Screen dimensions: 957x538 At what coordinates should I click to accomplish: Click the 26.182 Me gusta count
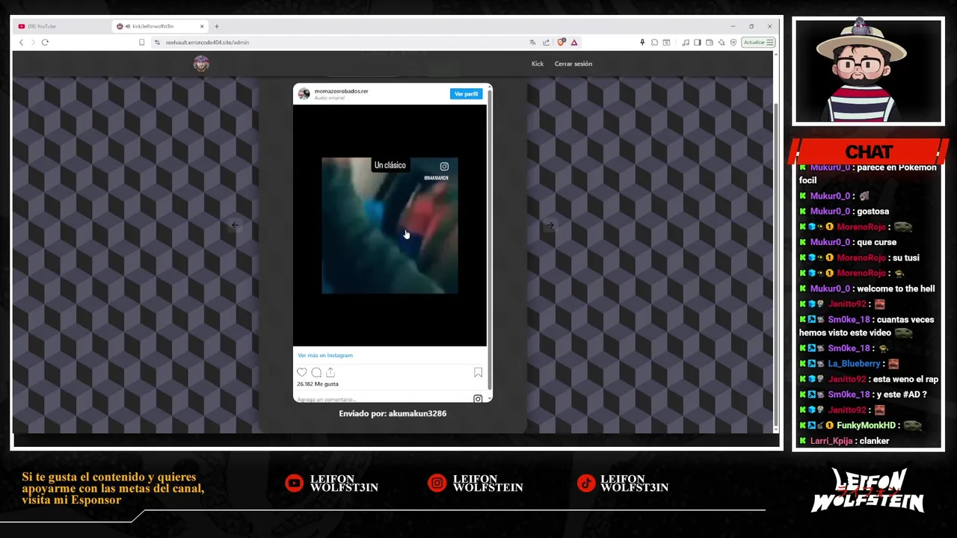pyautogui.click(x=318, y=384)
